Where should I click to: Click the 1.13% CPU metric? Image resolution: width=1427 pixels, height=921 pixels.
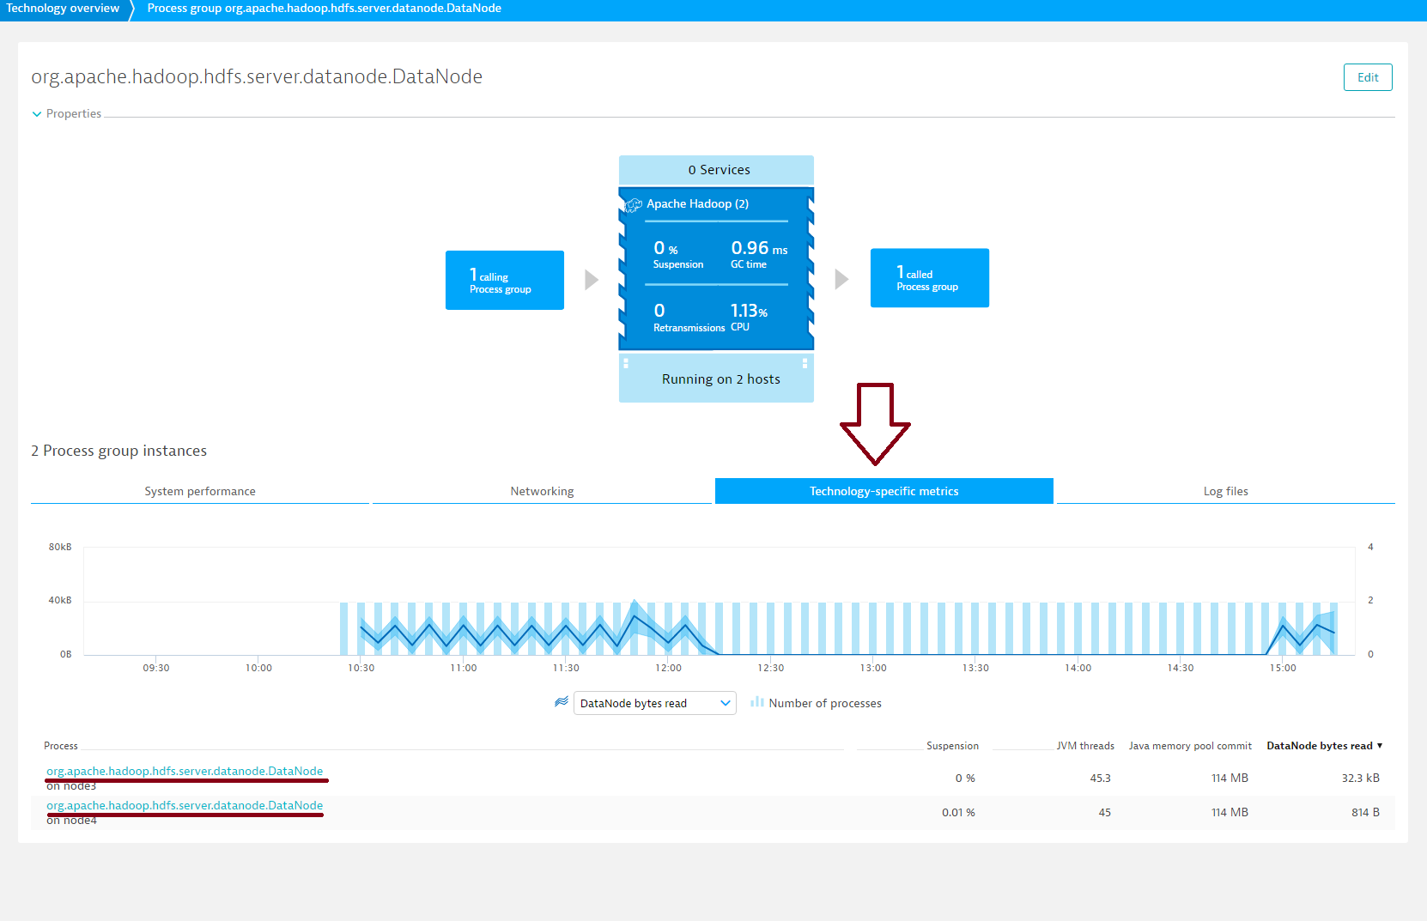[x=749, y=317]
